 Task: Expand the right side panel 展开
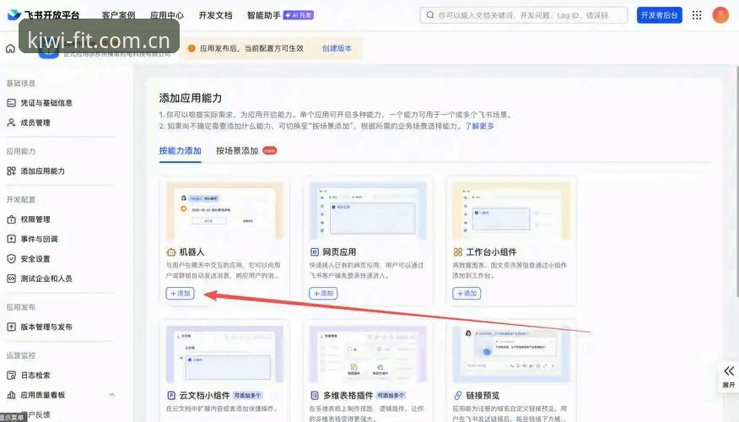729,376
